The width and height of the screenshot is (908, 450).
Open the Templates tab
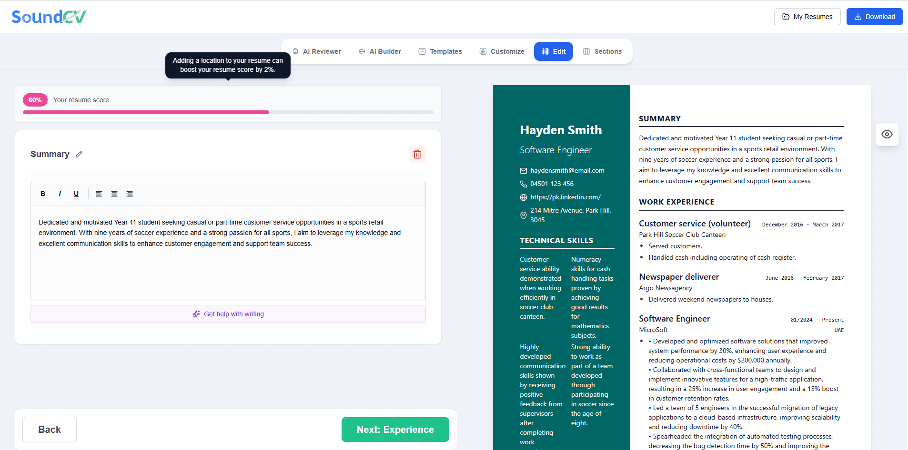click(440, 51)
